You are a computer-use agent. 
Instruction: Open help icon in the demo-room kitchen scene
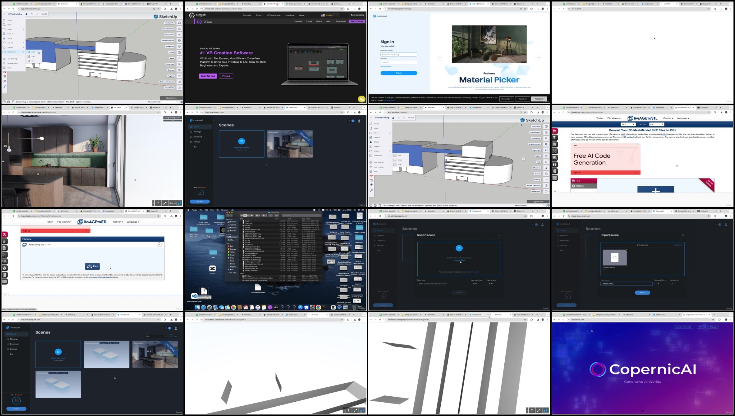tap(158, 203)
